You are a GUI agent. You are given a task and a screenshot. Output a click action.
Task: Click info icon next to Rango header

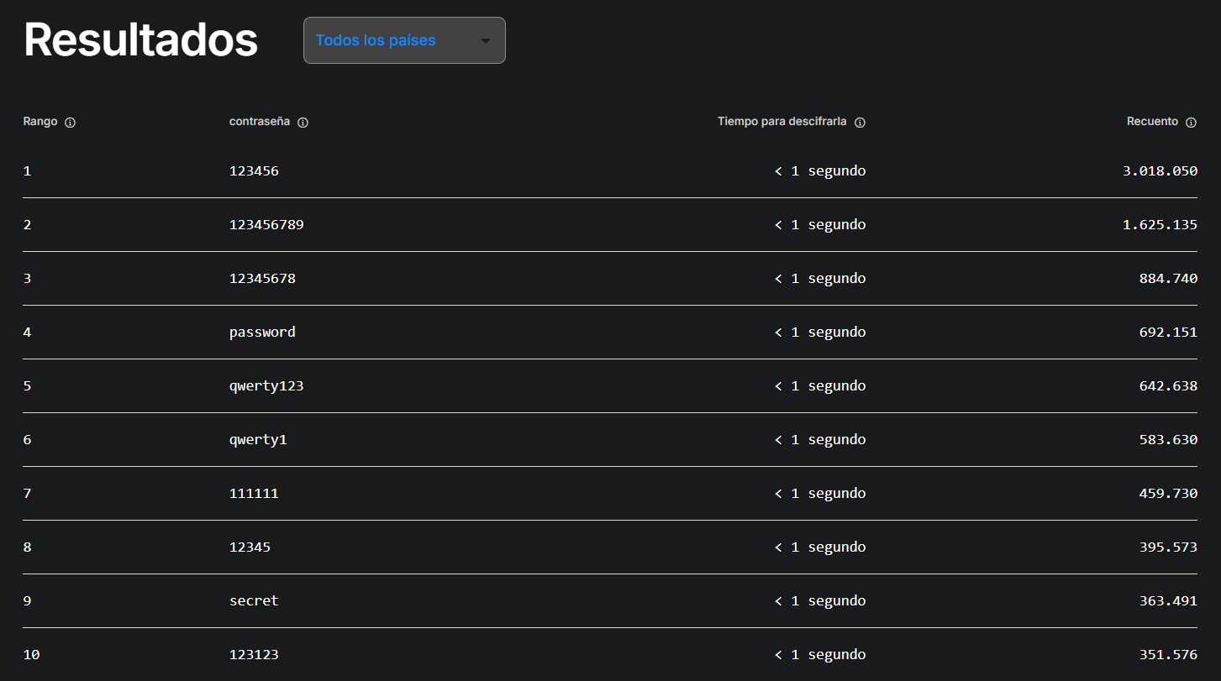click(x=71, y=123)
